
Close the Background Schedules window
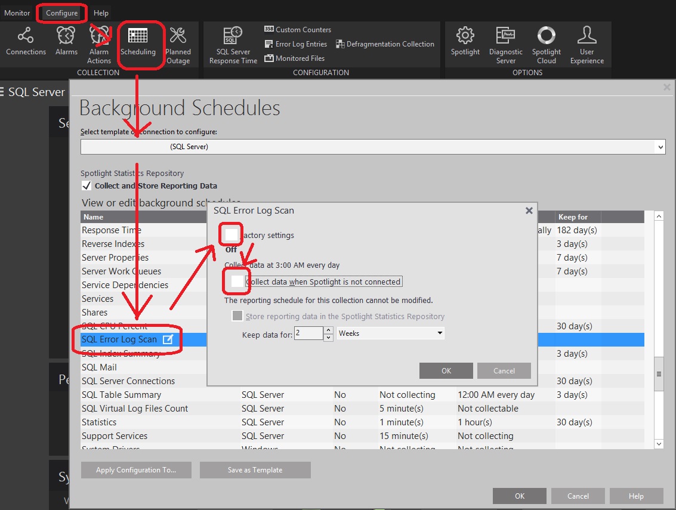coord(666,87)
